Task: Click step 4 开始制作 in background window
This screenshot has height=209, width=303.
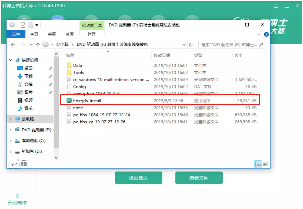Action: pyautogui.click(x=17, y=199)
